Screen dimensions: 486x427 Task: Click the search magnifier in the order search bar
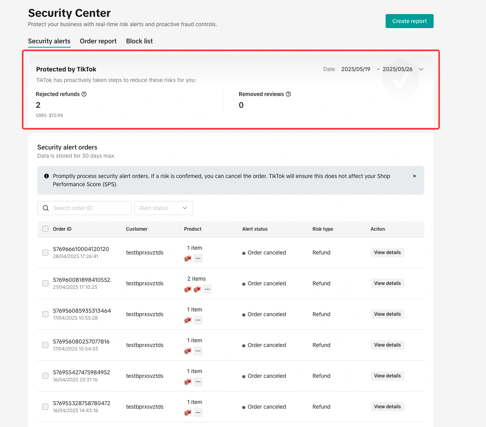click(46, 208)
